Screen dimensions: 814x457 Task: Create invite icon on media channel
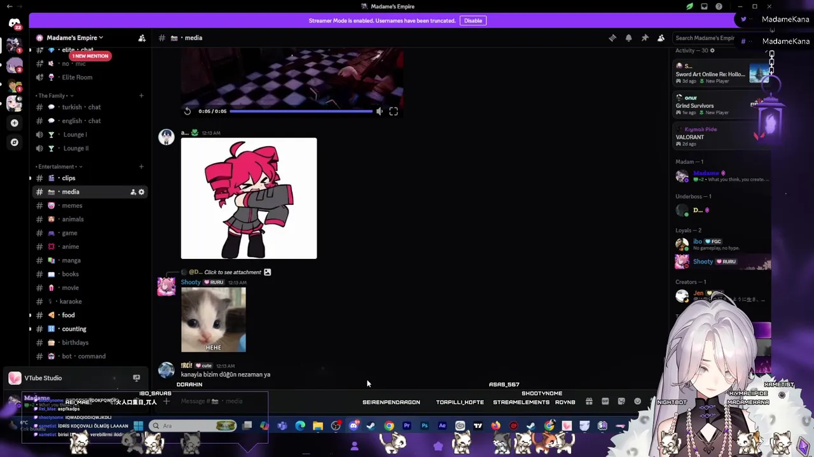(x=133, y=192)
